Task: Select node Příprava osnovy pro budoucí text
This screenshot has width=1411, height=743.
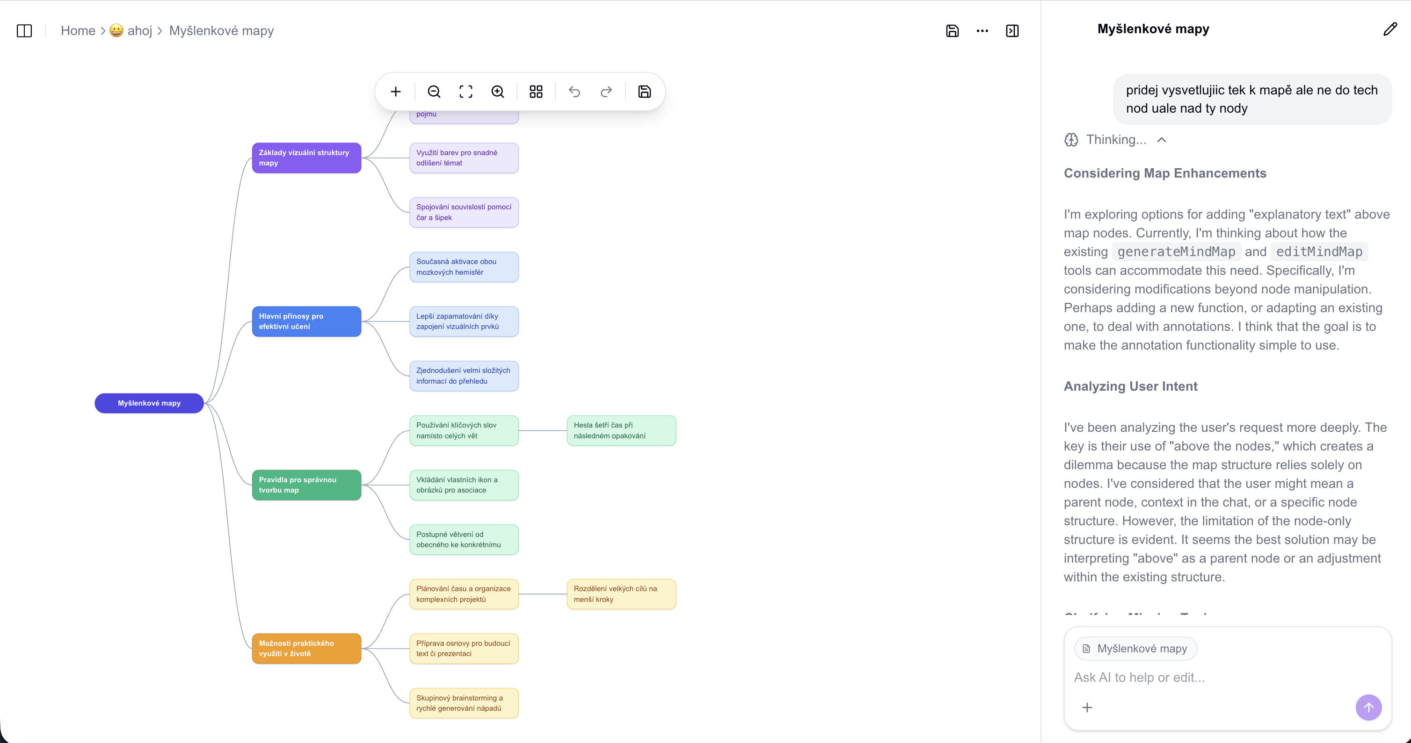Action: pos(464,648)
